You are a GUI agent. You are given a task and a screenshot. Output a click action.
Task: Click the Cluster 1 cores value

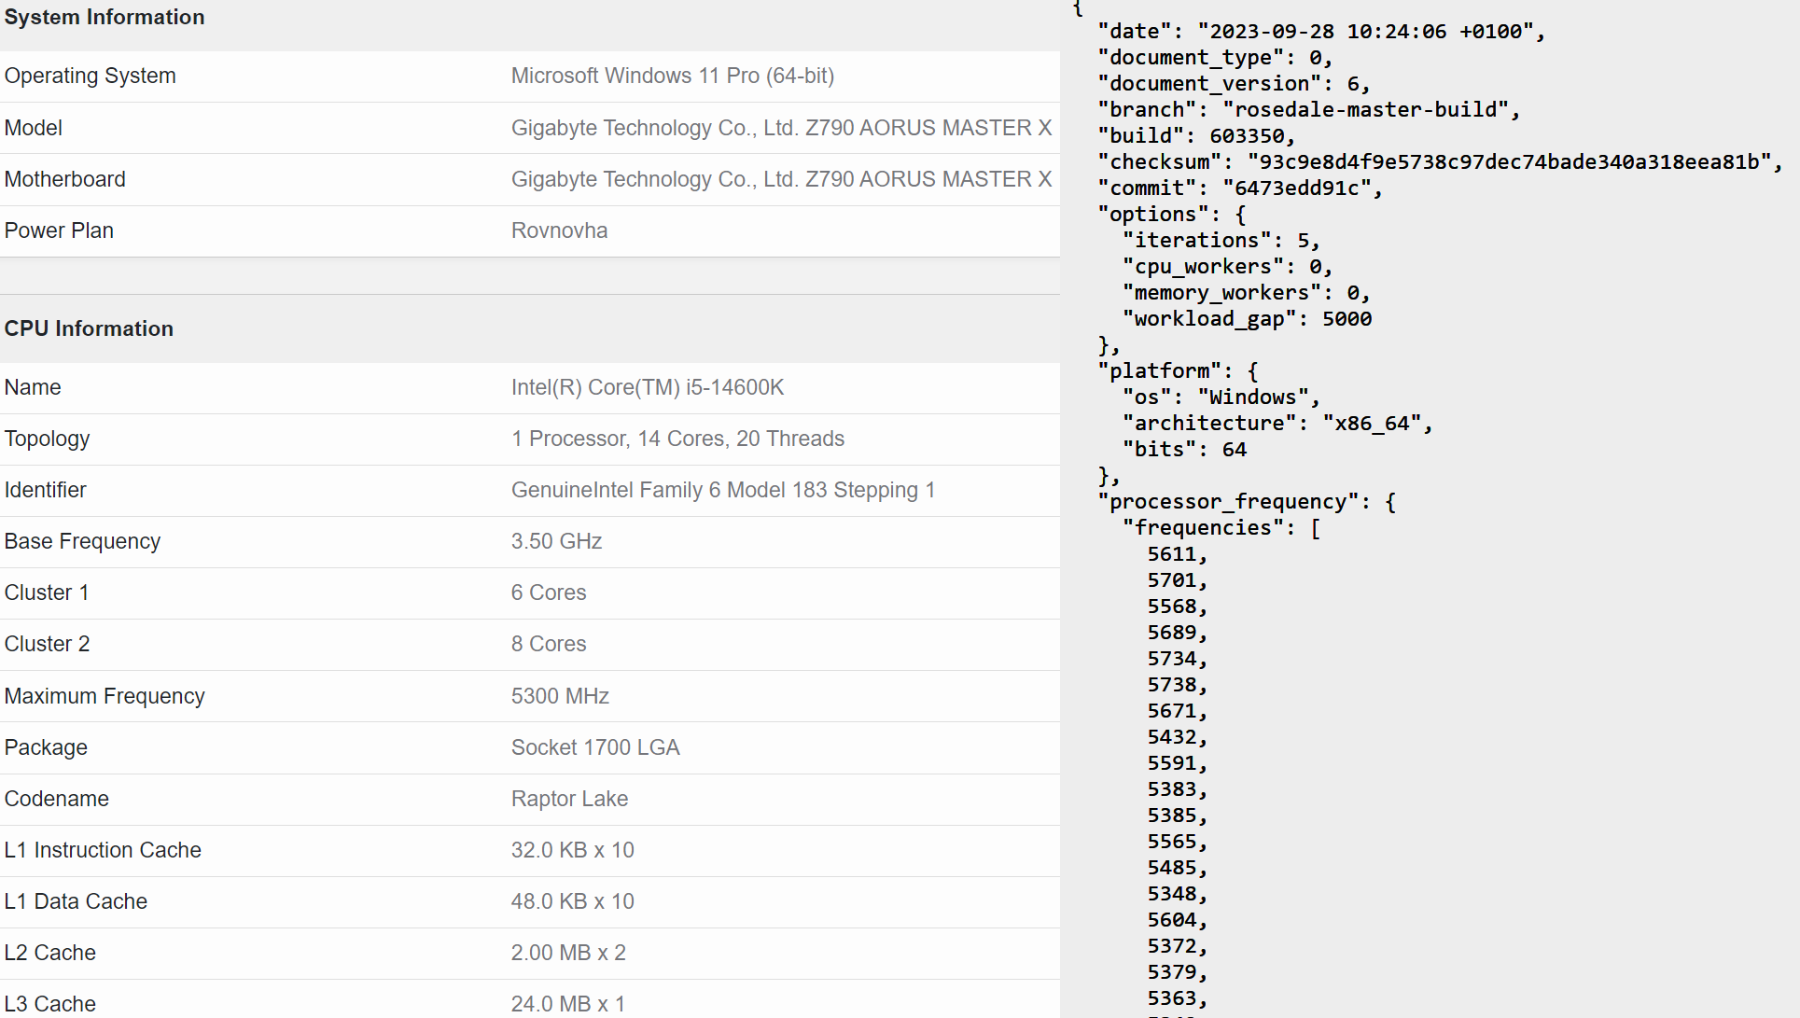[x=548, y=593]
